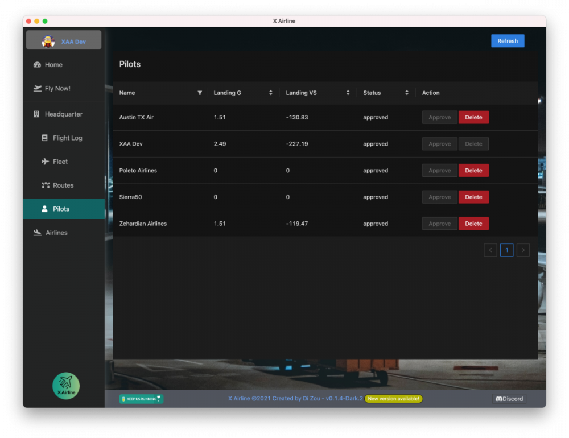
Task: Click the New version available badge
Action: coord(394,399)
